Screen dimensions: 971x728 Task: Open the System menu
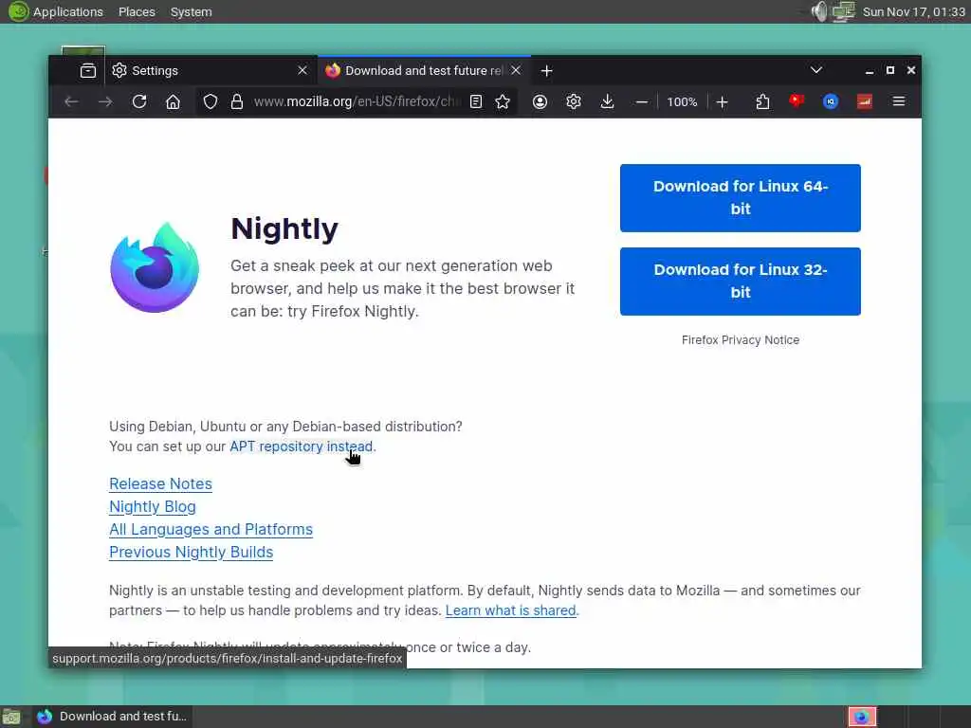(191, 11)
